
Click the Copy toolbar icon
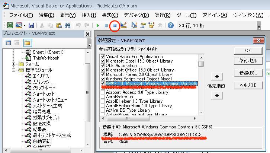pyautogui.click(x=50, y=25)
